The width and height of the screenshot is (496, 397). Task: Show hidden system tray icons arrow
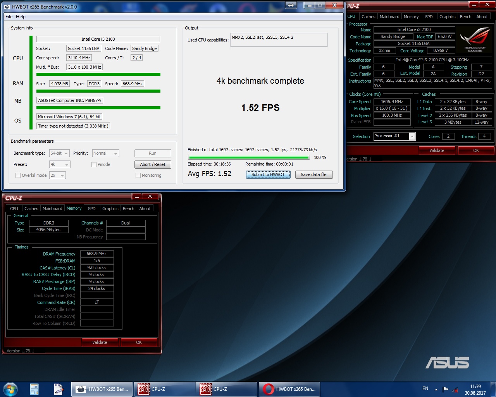point(436,389)
